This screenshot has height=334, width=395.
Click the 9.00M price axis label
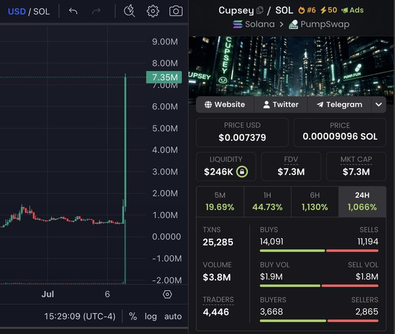165,42
